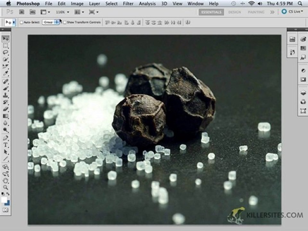Open the Channels panel icon
This screenshot has height=231, width=308.
tap(303, 102)
